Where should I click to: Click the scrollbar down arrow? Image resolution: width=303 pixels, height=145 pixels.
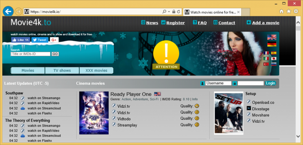[x=299, y=136]
